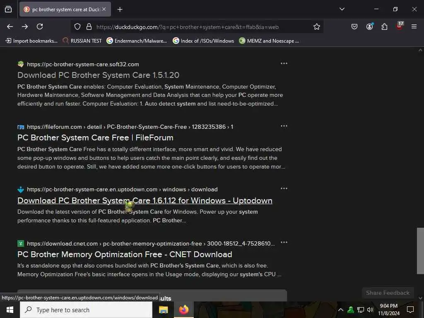Click the fileforum.com result URL

[130, 127]
